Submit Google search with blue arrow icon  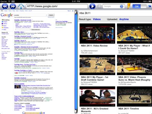tap(122, 6)
